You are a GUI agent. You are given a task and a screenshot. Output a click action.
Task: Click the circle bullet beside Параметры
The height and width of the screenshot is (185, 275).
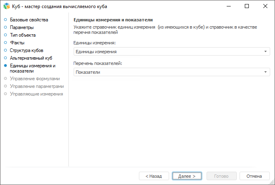tap(6, 27)
